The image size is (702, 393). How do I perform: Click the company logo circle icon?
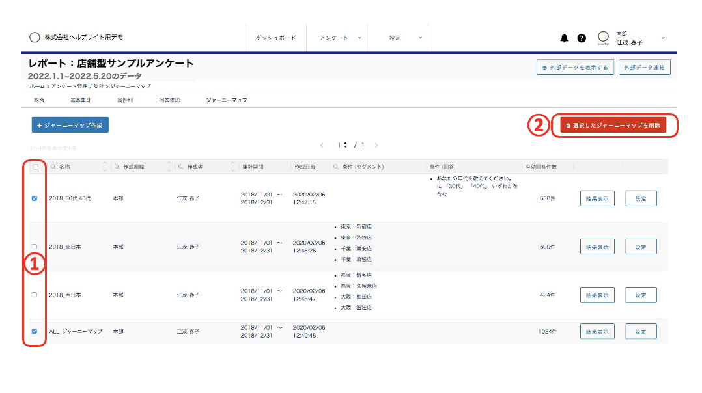click(x=35, y=37)
